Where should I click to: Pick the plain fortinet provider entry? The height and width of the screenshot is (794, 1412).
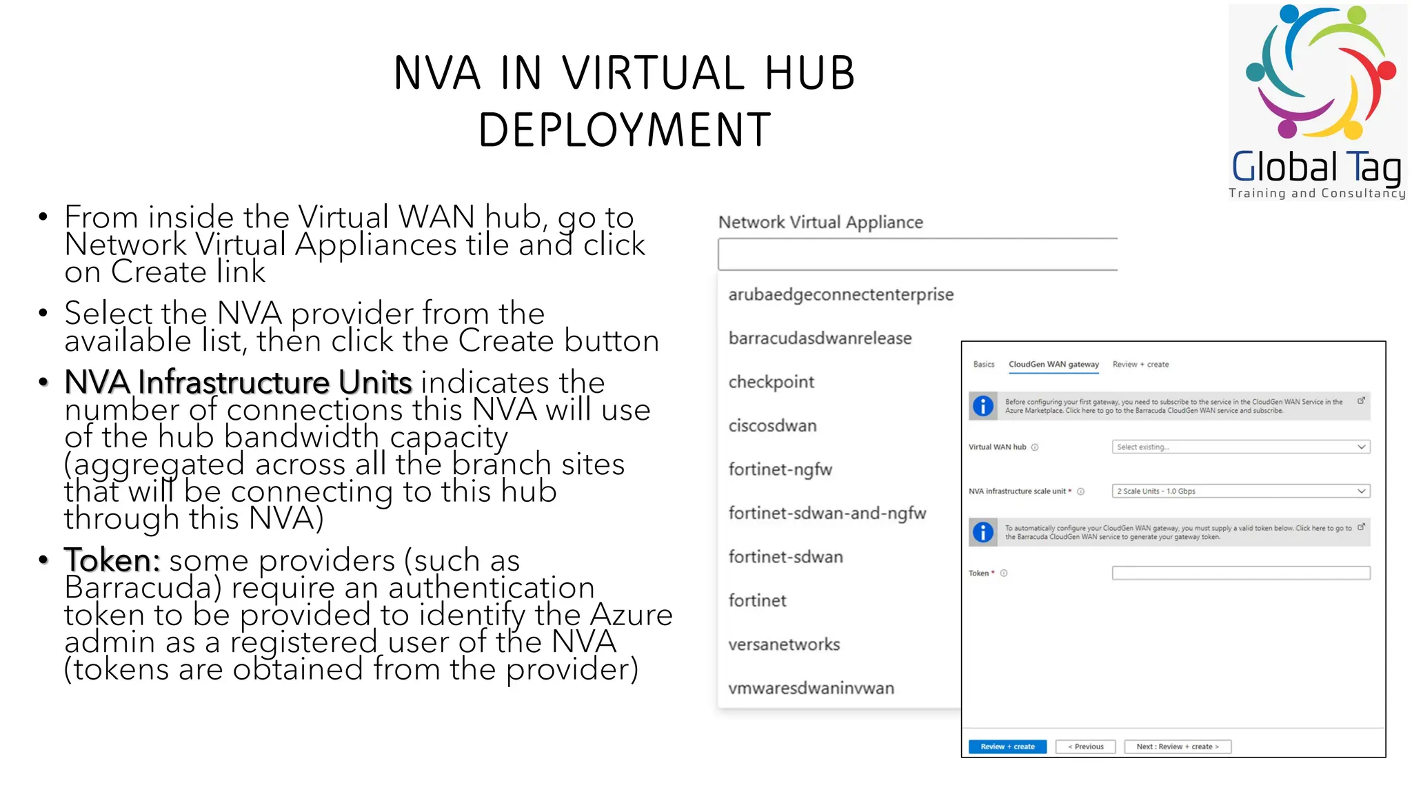[757, 600]
